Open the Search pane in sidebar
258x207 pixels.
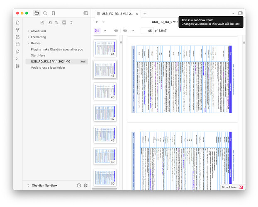coord(45,13)
